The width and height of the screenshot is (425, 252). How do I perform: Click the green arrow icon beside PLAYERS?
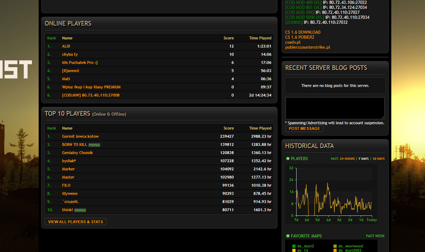(x=288, y=159)
